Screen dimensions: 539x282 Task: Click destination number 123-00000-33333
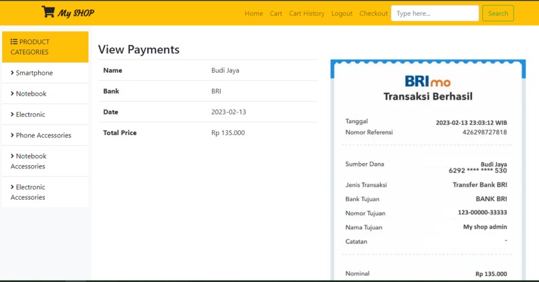pos(482,213)
